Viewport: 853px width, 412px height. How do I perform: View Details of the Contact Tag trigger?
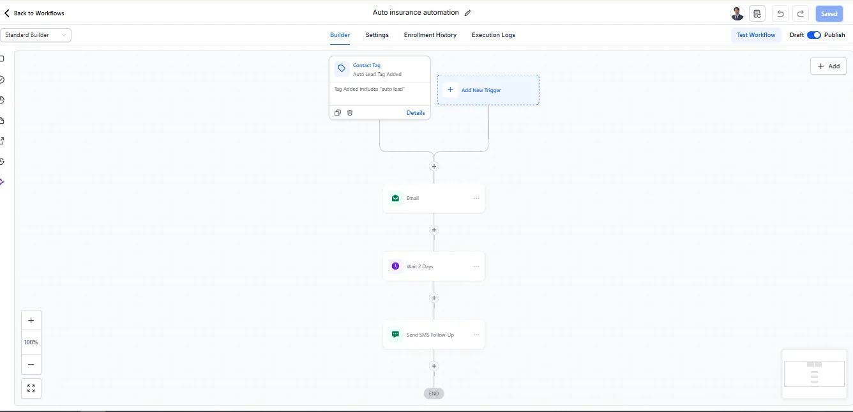pyautogui.click(x=416, y=112)
